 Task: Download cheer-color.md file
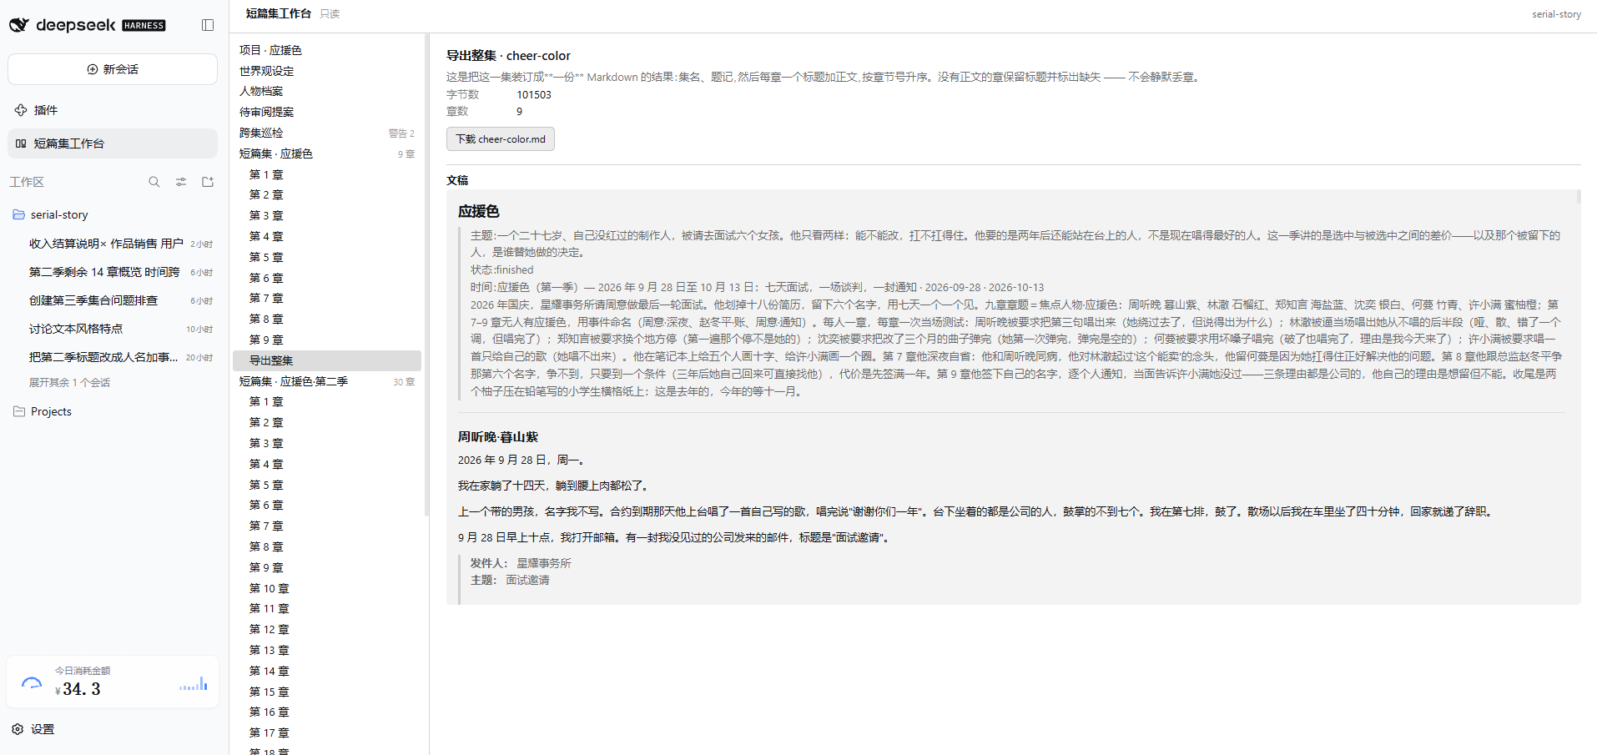click(x=501, y=139)
